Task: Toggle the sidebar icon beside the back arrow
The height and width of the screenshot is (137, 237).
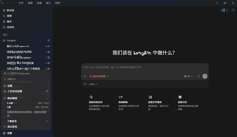Action: 2,3
